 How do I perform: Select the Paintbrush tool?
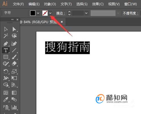click(x=14, y=57)
